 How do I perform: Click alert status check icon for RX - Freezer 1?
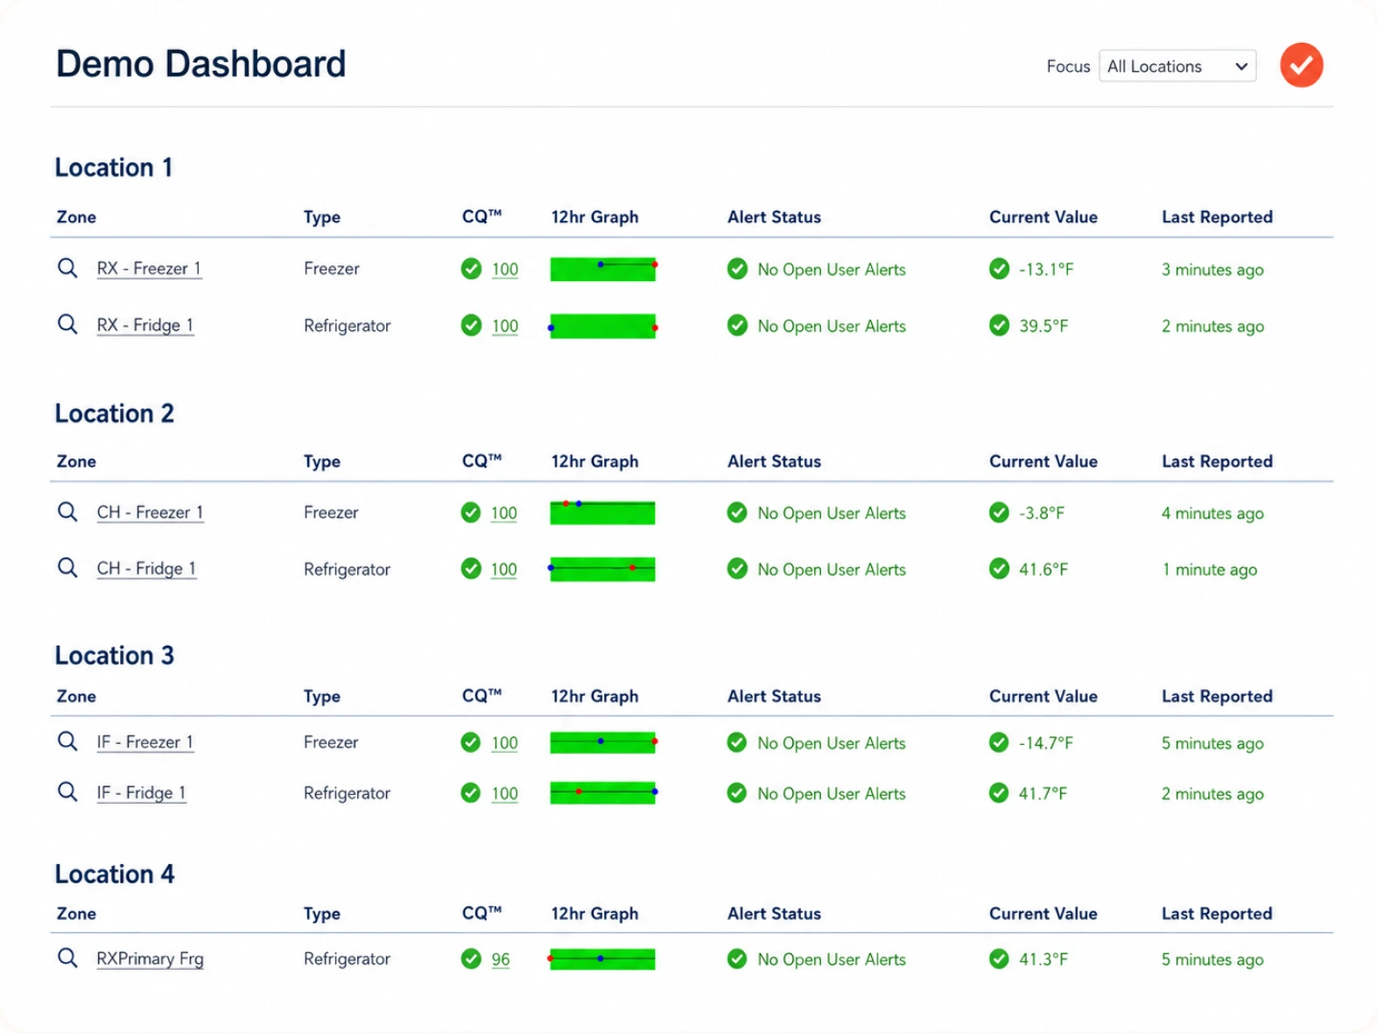tap(737, 269)
